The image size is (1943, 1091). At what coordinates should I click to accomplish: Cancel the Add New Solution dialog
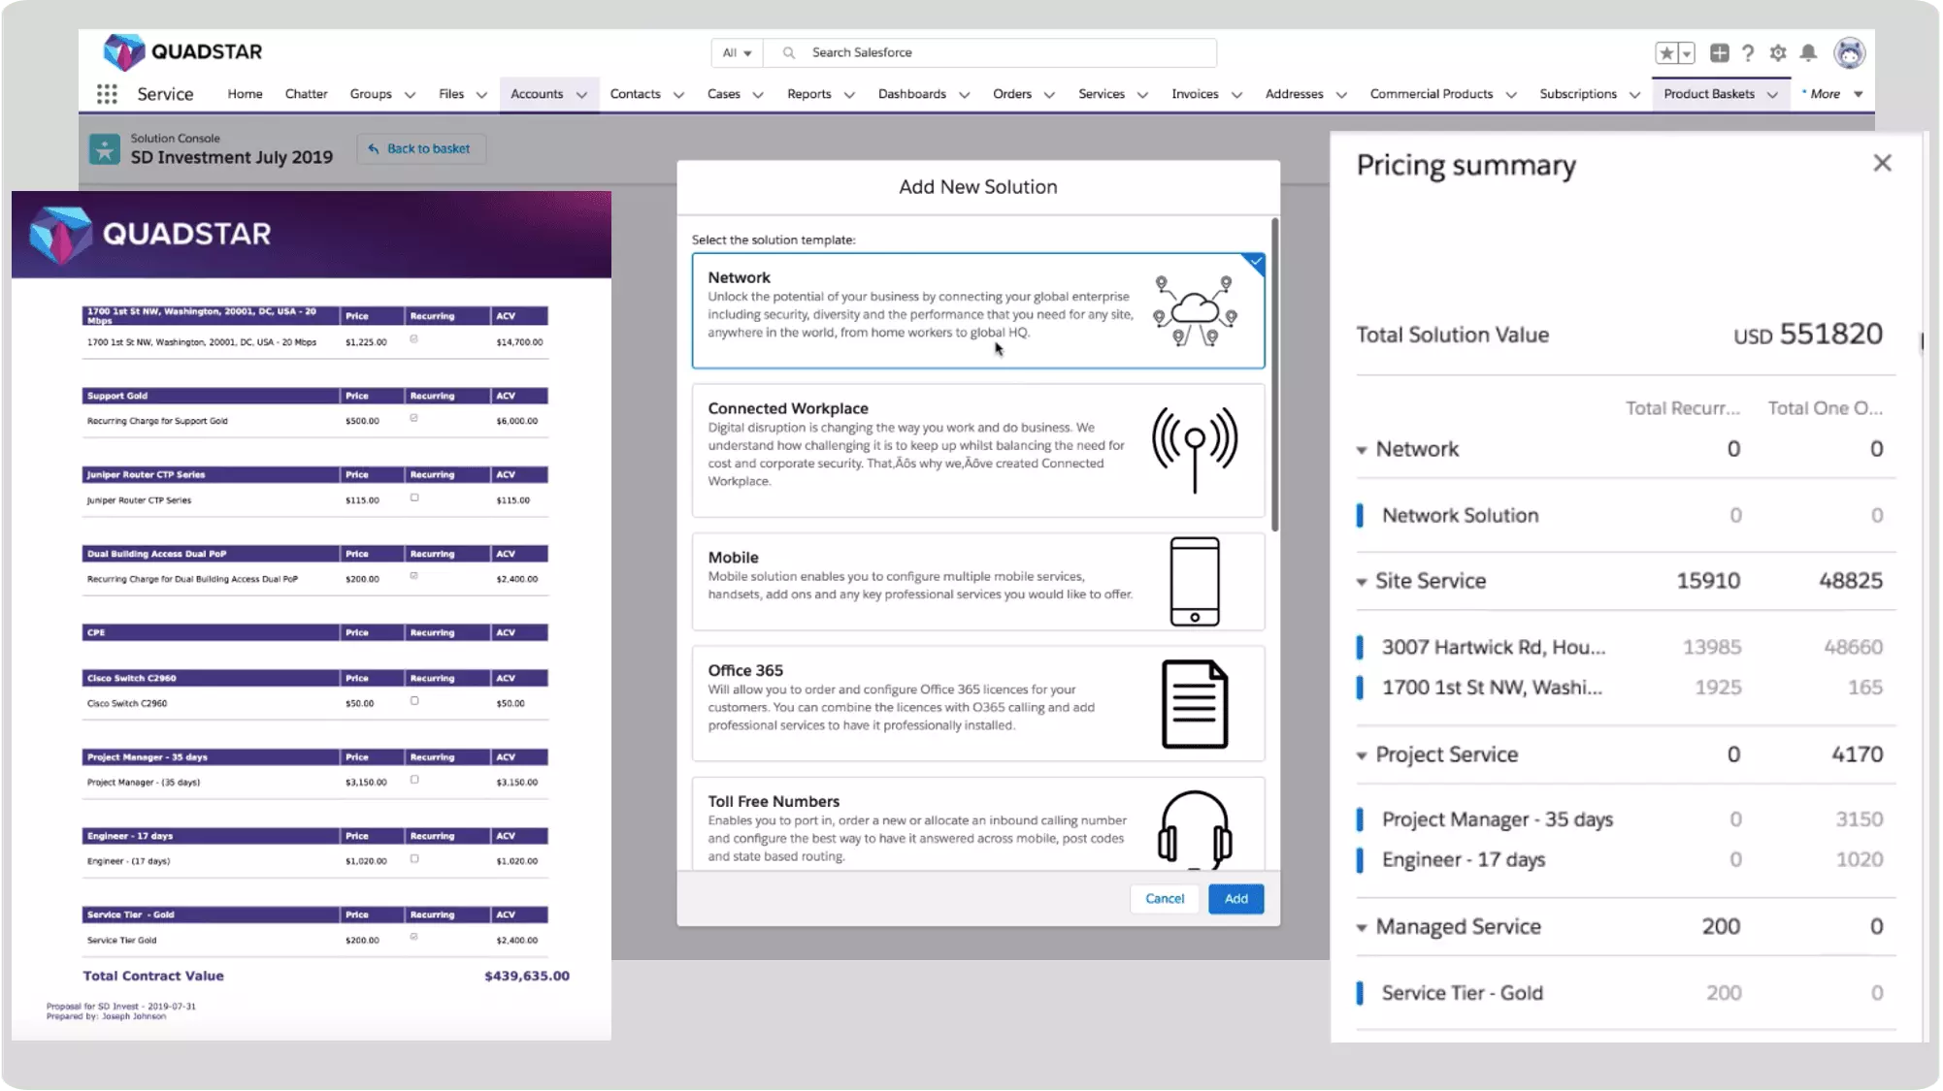click(x=1164, y=899)
